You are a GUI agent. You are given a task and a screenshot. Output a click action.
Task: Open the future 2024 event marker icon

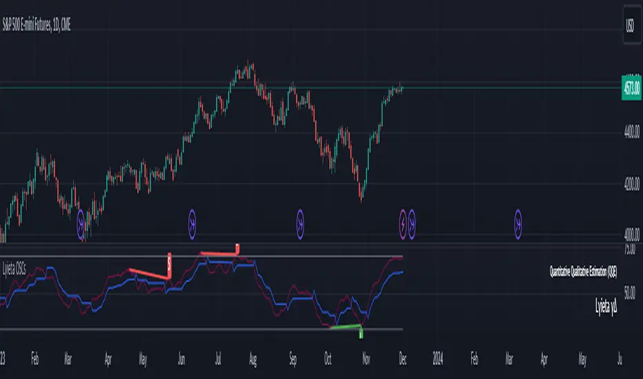[518, 224]
